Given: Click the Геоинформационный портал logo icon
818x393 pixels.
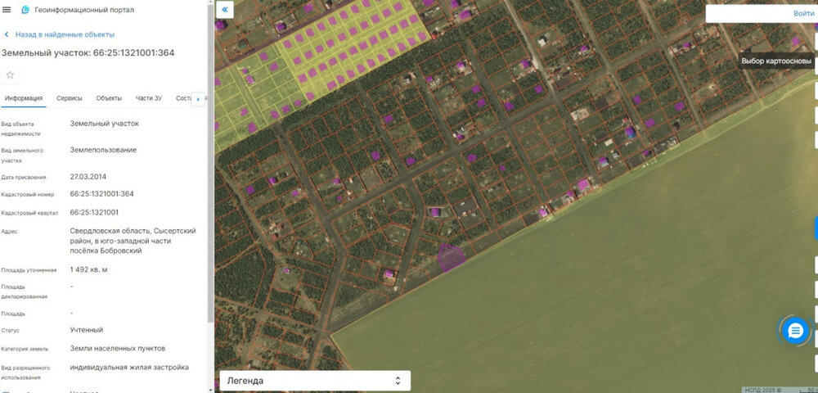Looking at the screenshot, I should point(25,10).
